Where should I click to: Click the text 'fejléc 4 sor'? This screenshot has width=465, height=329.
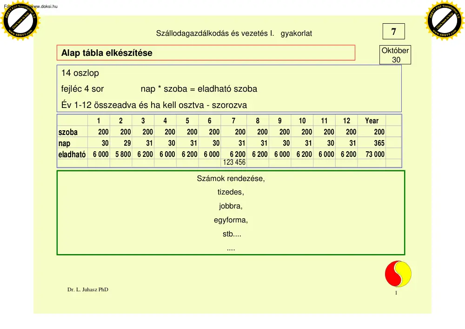pyautogui.click(x=82, y=89)
